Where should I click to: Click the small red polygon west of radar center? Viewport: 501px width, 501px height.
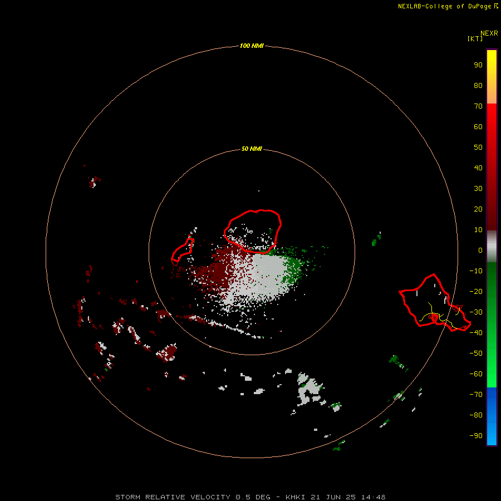pyautogui.click(x=183, y=252)
